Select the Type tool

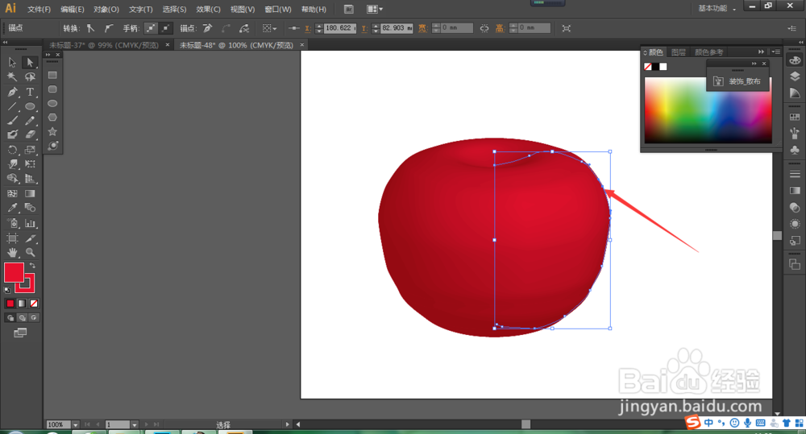[30, 92]
